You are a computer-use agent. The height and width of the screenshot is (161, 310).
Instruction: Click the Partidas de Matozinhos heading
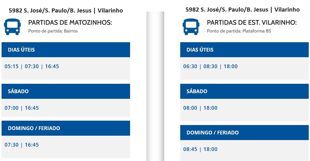click(70, 23)
